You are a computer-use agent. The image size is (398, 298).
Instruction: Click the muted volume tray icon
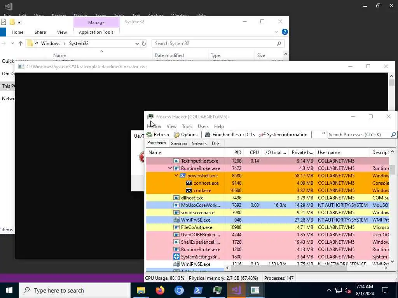click(x=348, y=290)
